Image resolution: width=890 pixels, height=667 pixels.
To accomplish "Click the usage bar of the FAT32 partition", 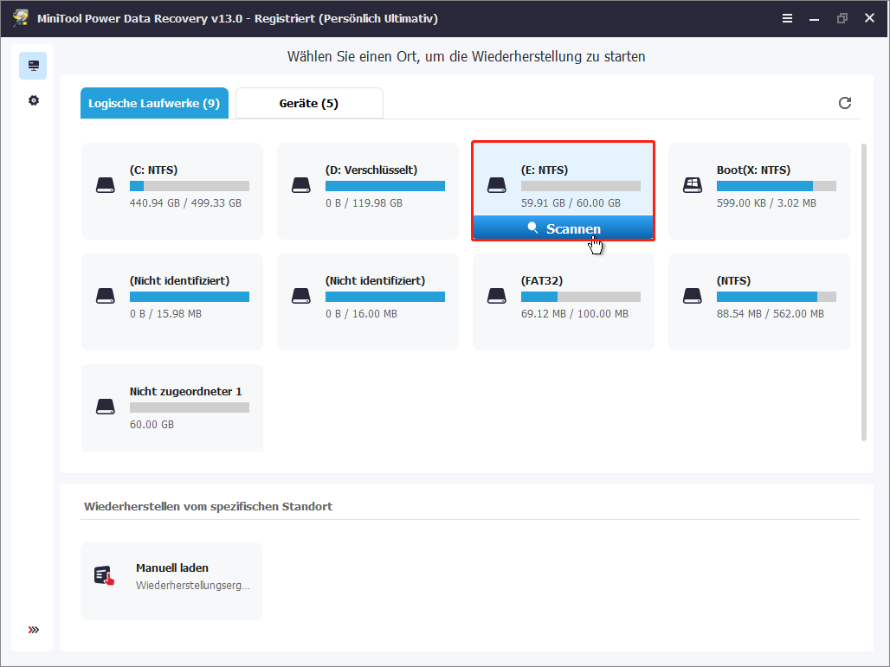I will coord(581,297).
